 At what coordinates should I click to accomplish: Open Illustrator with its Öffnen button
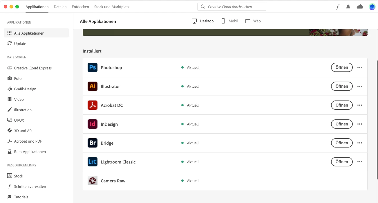342,86
